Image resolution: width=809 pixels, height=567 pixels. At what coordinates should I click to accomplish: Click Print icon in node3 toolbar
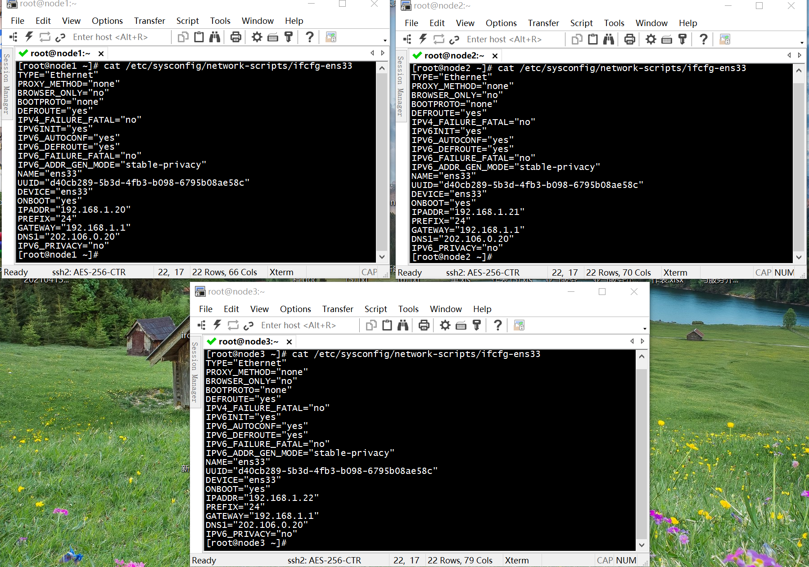pos(424,325)
